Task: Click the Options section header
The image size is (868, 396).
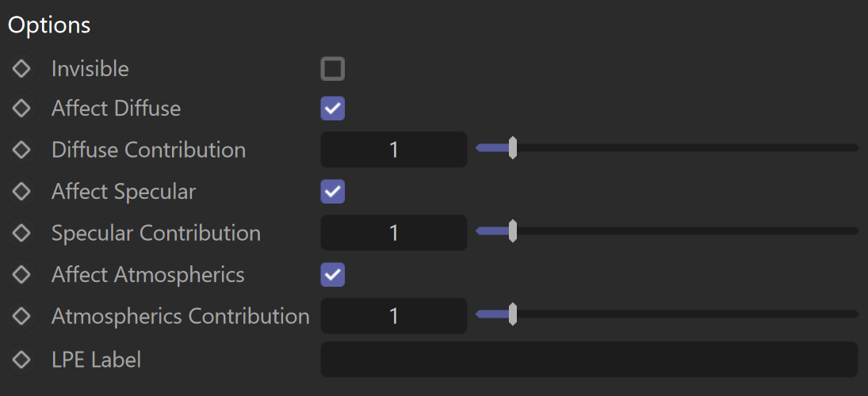Action: (49, 25)
